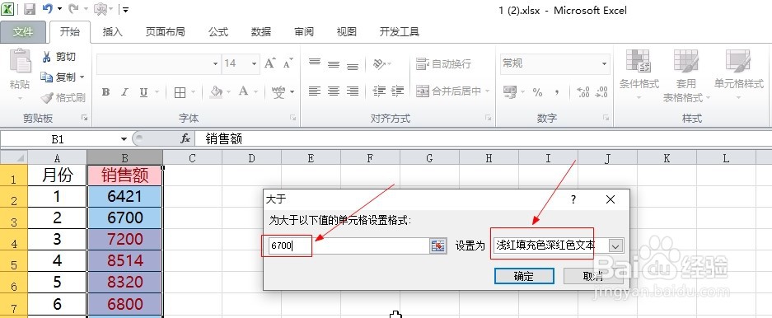Screen dimensions: 772x318
Task: Open Format as Table (套用表格格式) menu
Action: [685, 75]
